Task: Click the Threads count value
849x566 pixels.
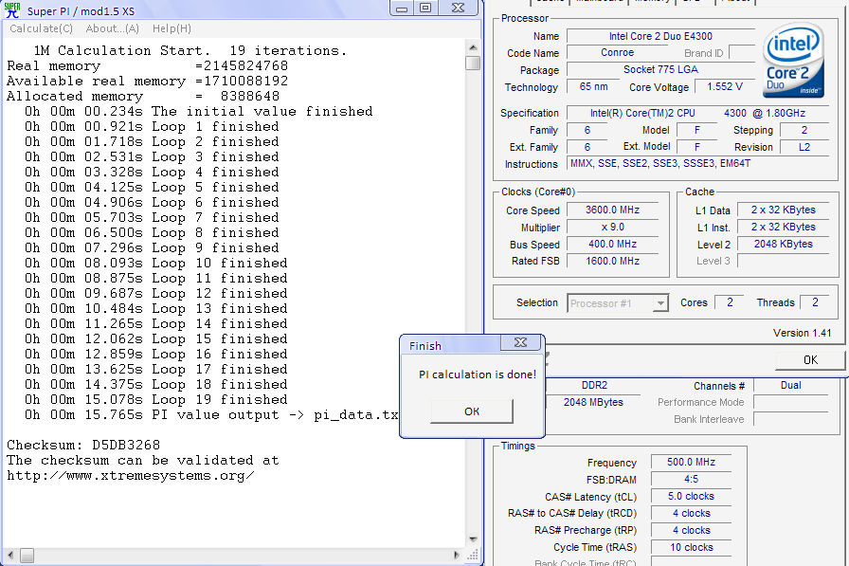Action: (x=814, y=302)
